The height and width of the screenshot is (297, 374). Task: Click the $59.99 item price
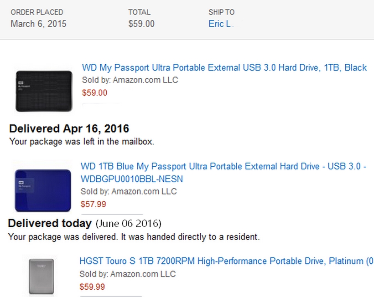(x=92, y=287)
